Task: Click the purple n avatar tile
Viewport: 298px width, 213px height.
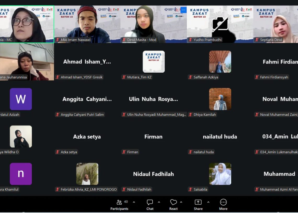Action: click(x=21, y=174)
